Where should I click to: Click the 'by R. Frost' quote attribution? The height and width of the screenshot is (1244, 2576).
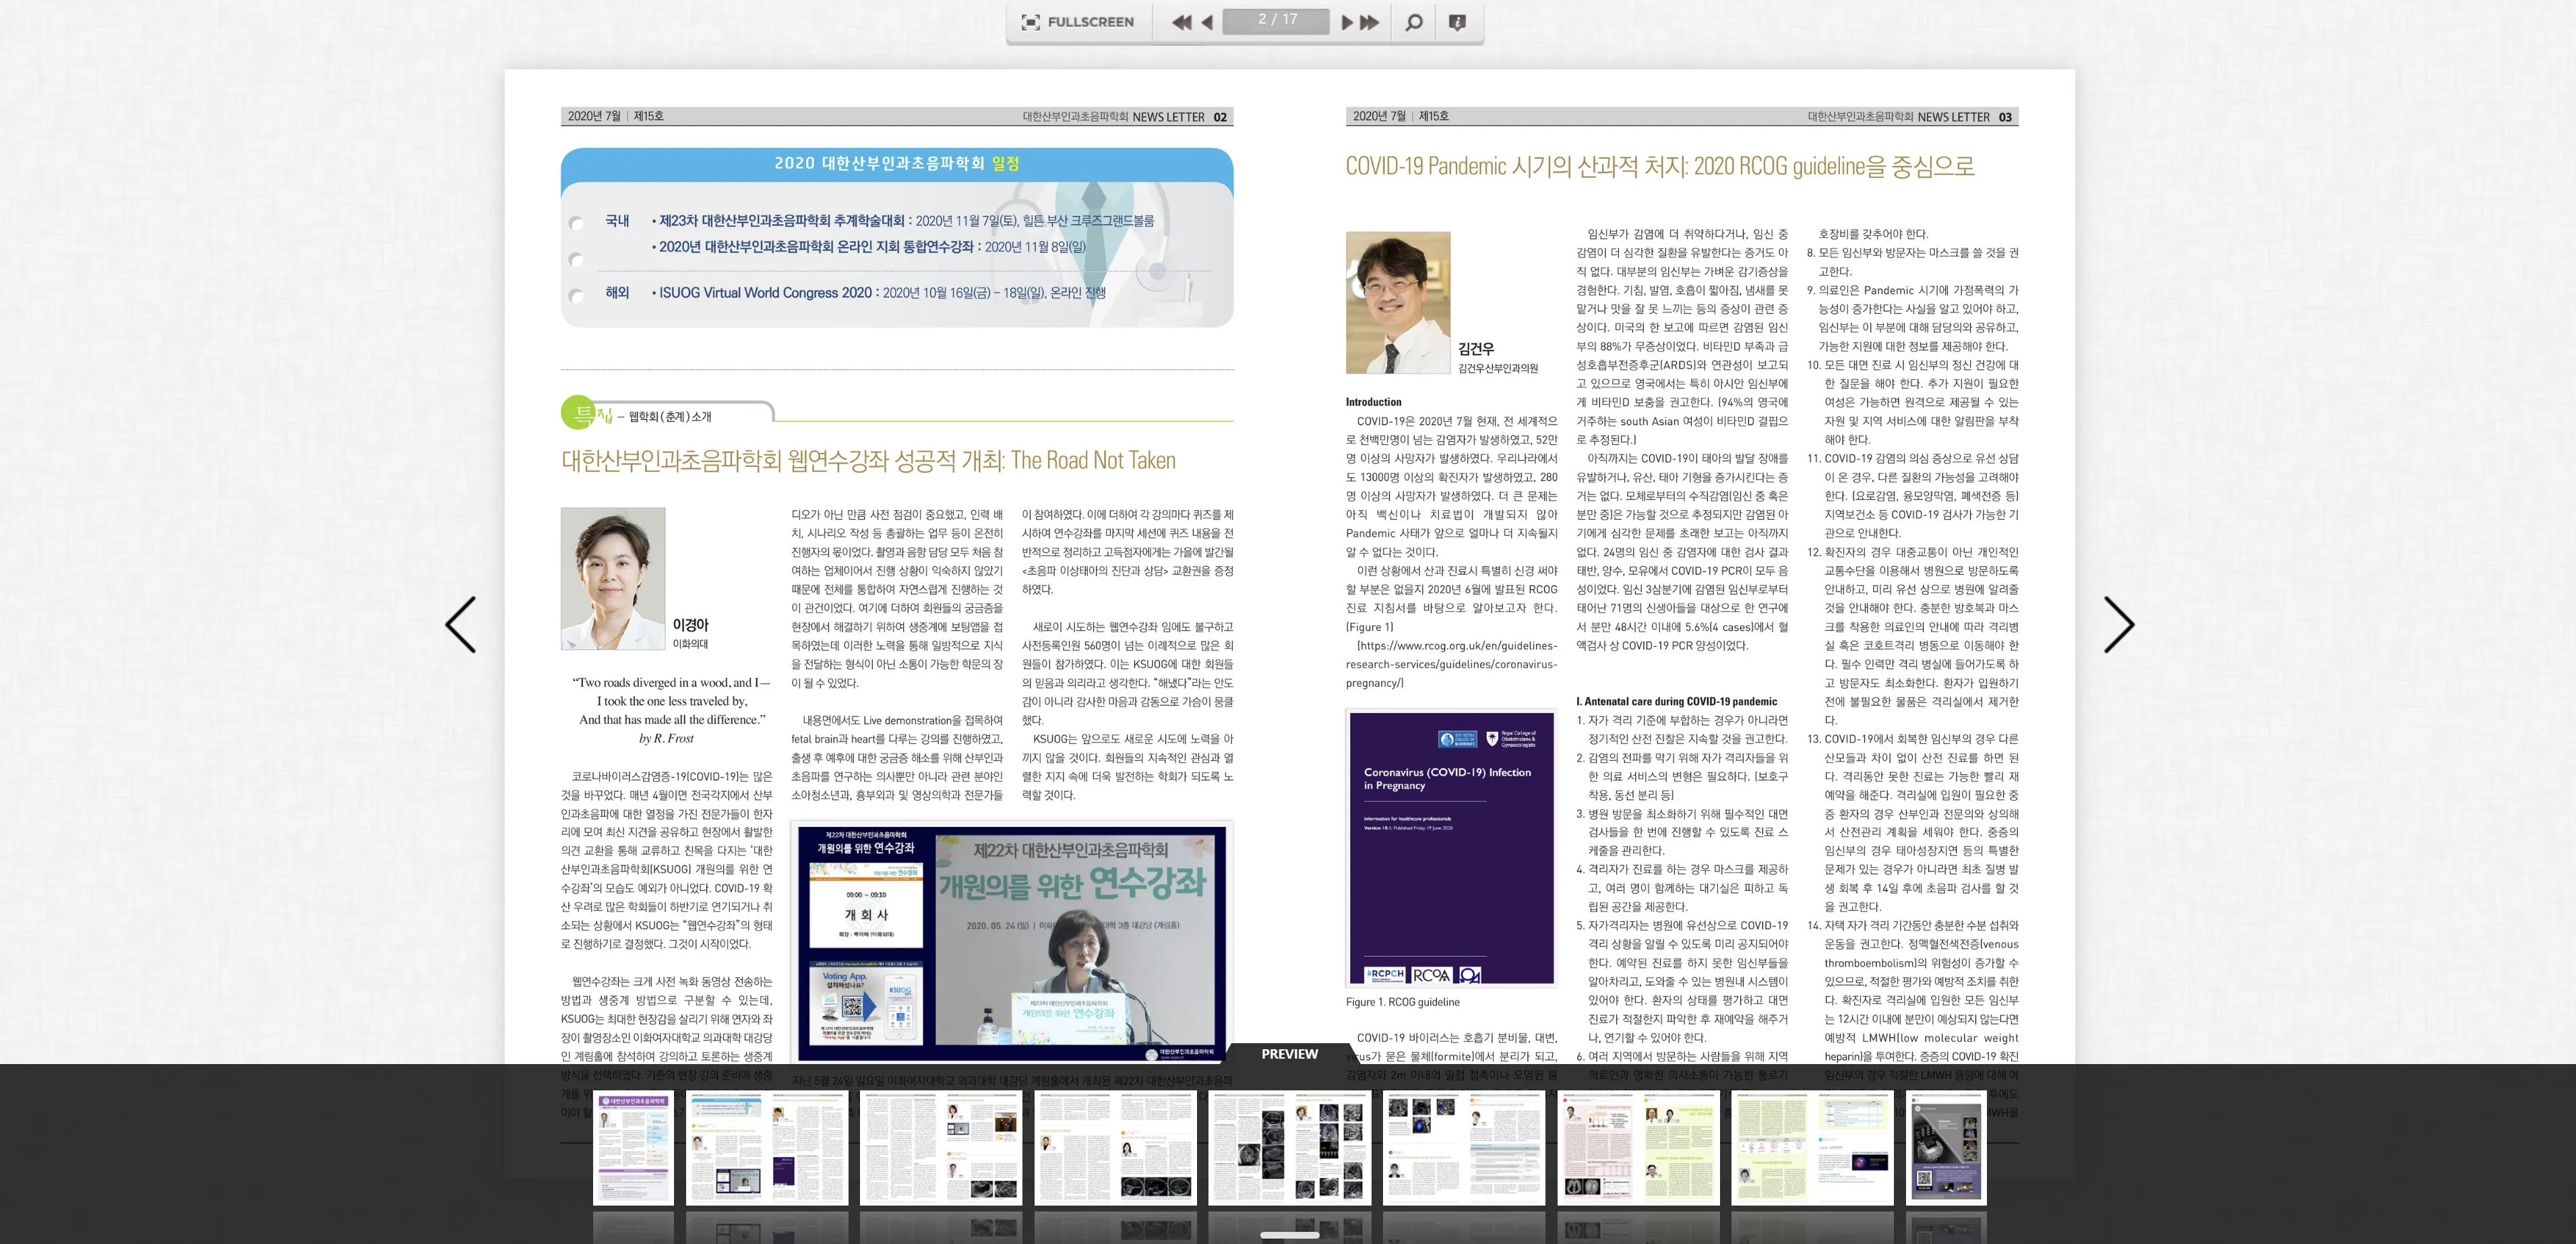pyautogui.click(x=666, y=739)
